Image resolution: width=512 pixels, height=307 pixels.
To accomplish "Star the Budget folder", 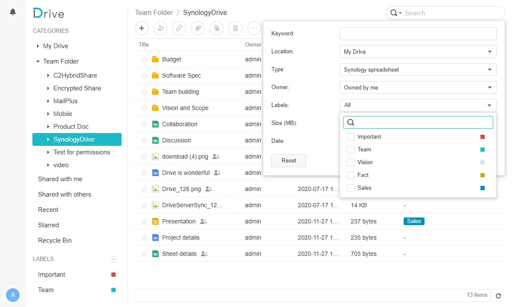I will (144, 59).
